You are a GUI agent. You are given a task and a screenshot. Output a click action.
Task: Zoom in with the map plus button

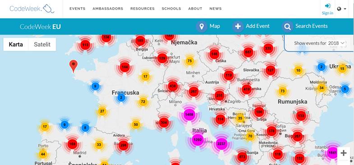(x=343, y=153)
